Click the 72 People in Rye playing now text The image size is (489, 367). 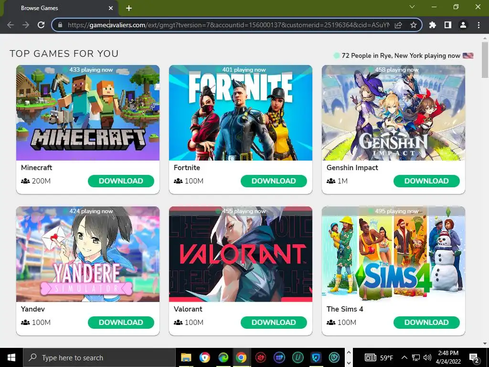[401, 55]
